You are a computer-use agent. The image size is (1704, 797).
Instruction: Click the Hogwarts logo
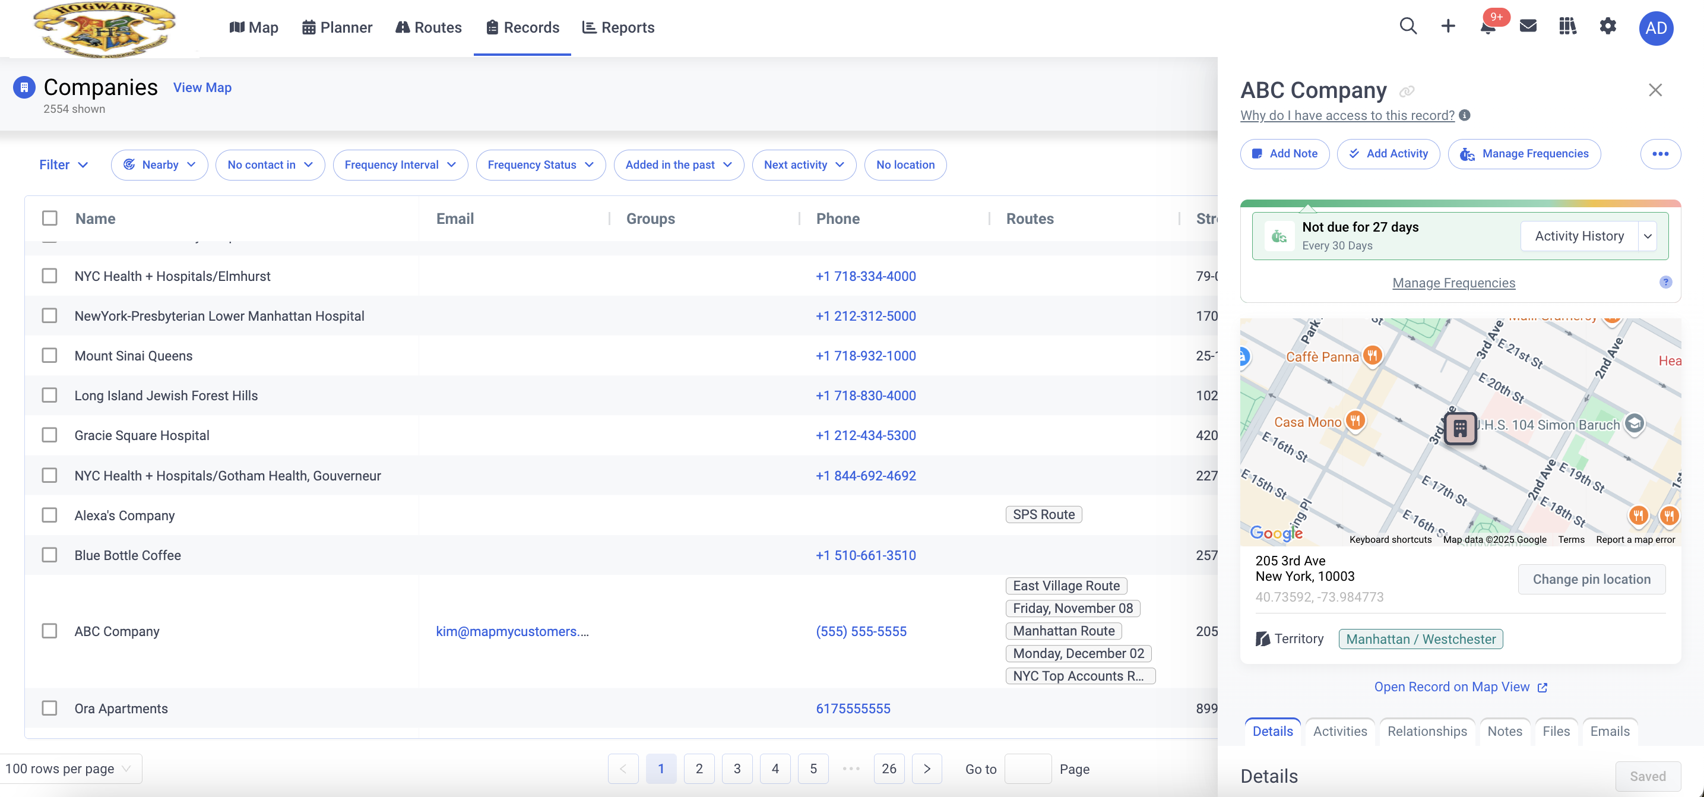(x=104, y=29)
